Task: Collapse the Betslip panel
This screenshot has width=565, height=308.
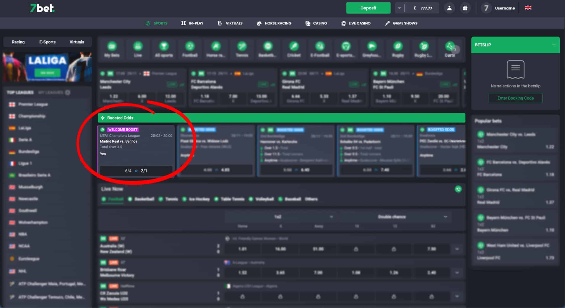Action: (x=554, y=45)
